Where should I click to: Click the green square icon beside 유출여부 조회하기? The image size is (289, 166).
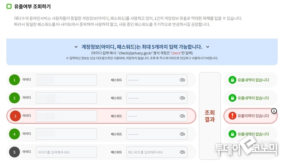click(9, 6)
